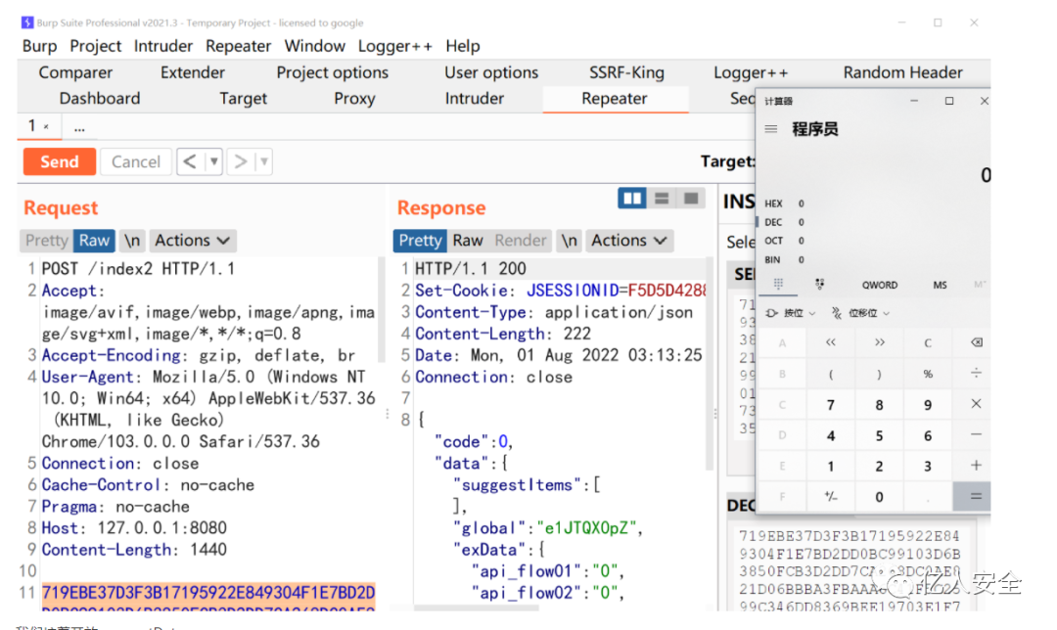1057x630 pixels.
Task: Select the Repeater tab
Action: [614, 99]
